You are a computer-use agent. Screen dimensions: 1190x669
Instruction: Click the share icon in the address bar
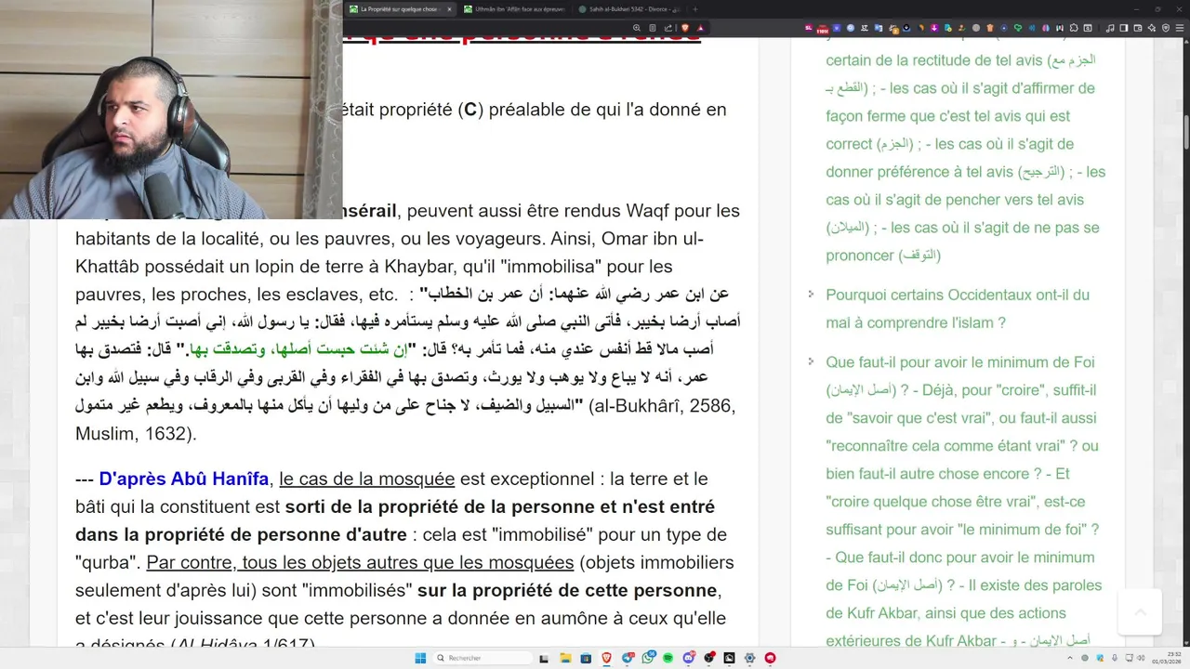668,28
